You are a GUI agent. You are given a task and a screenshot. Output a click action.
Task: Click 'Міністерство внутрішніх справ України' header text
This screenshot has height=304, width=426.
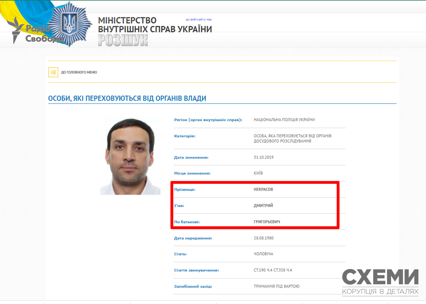155,25
